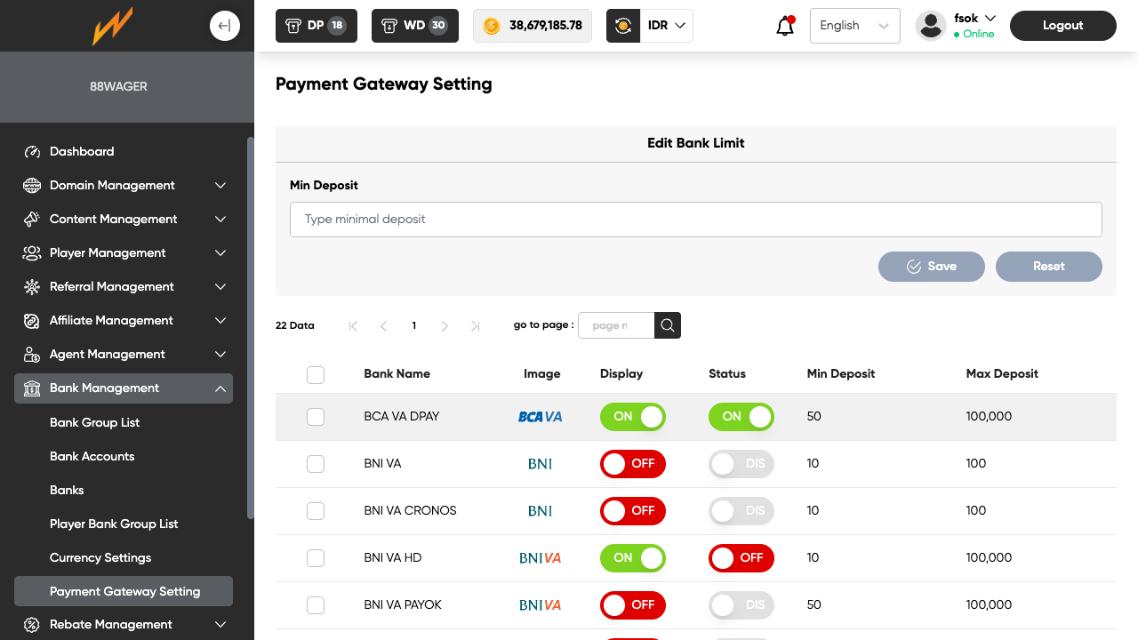Go to last page arrow icon
This screenshot has width=1138, height=640.
coord(475,326)
